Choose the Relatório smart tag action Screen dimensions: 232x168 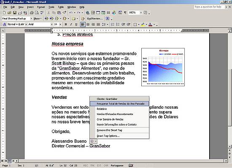pyautogui.click(x=119, y=109)
